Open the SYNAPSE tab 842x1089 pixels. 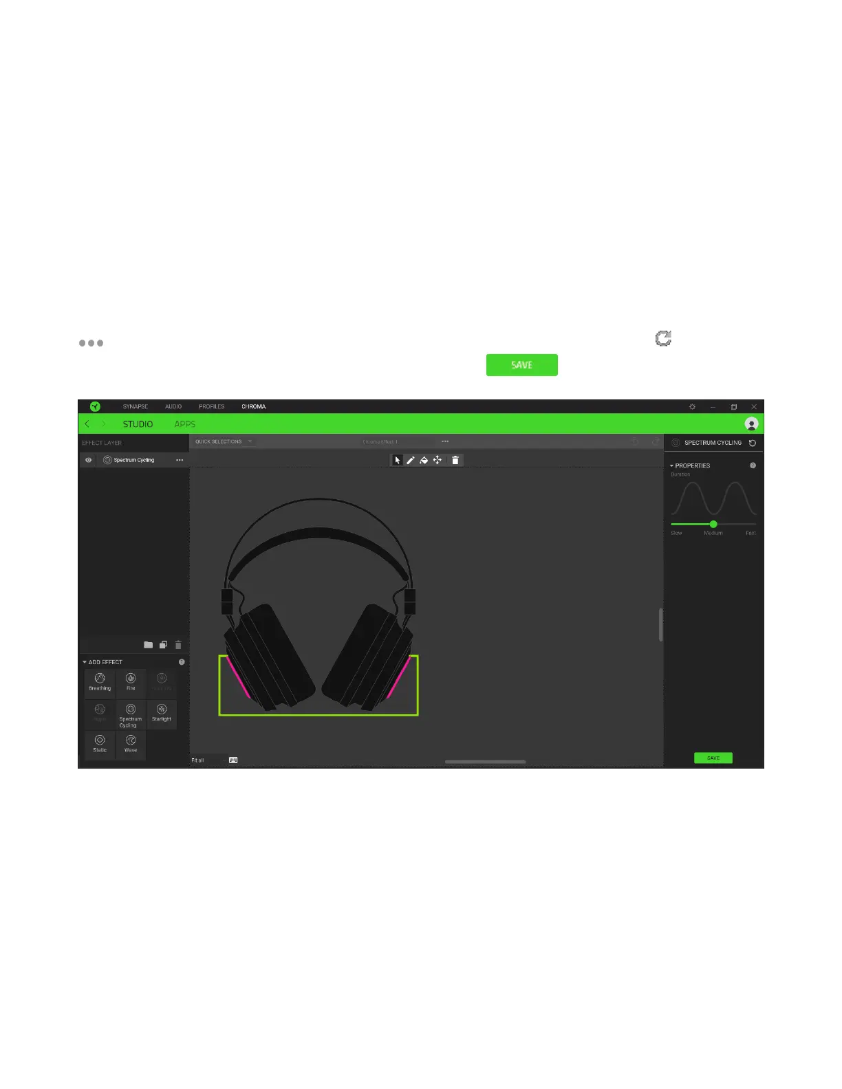tap(136, 406)
